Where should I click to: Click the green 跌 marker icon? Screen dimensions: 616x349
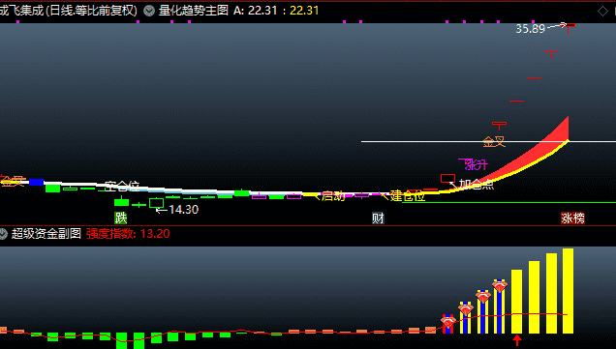121,218
